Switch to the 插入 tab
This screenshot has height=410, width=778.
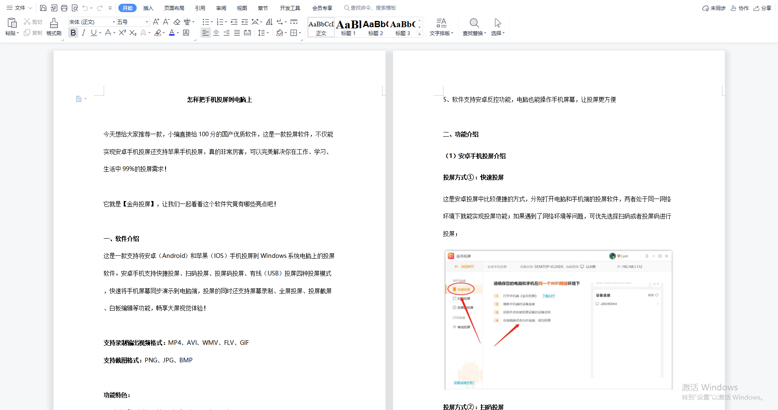148,8
